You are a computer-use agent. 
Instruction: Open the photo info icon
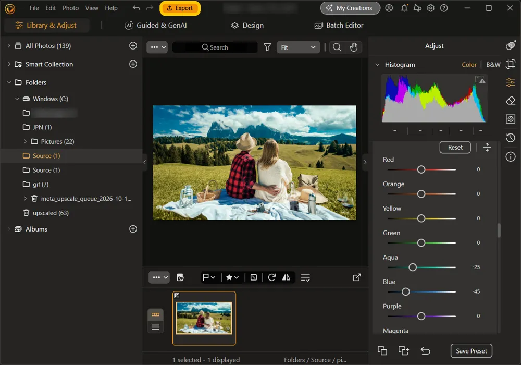pos(511,156)
